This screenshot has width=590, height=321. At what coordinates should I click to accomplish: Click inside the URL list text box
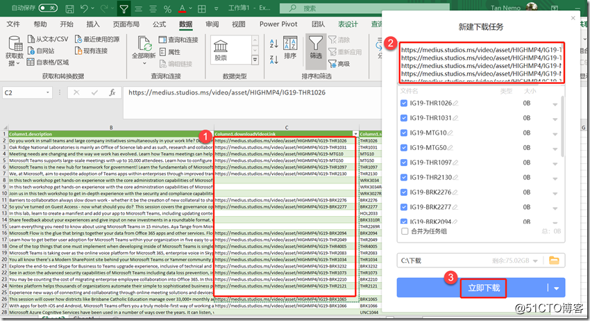click(482, 63)
